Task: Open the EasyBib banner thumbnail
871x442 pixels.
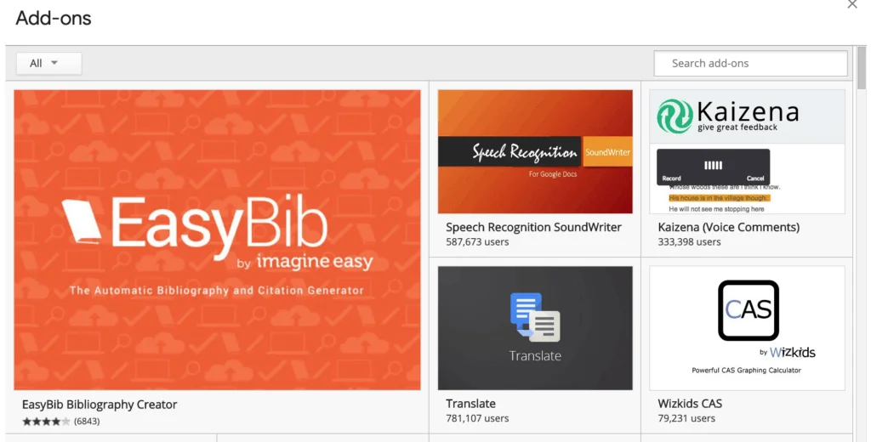Action: pos(217,240)
